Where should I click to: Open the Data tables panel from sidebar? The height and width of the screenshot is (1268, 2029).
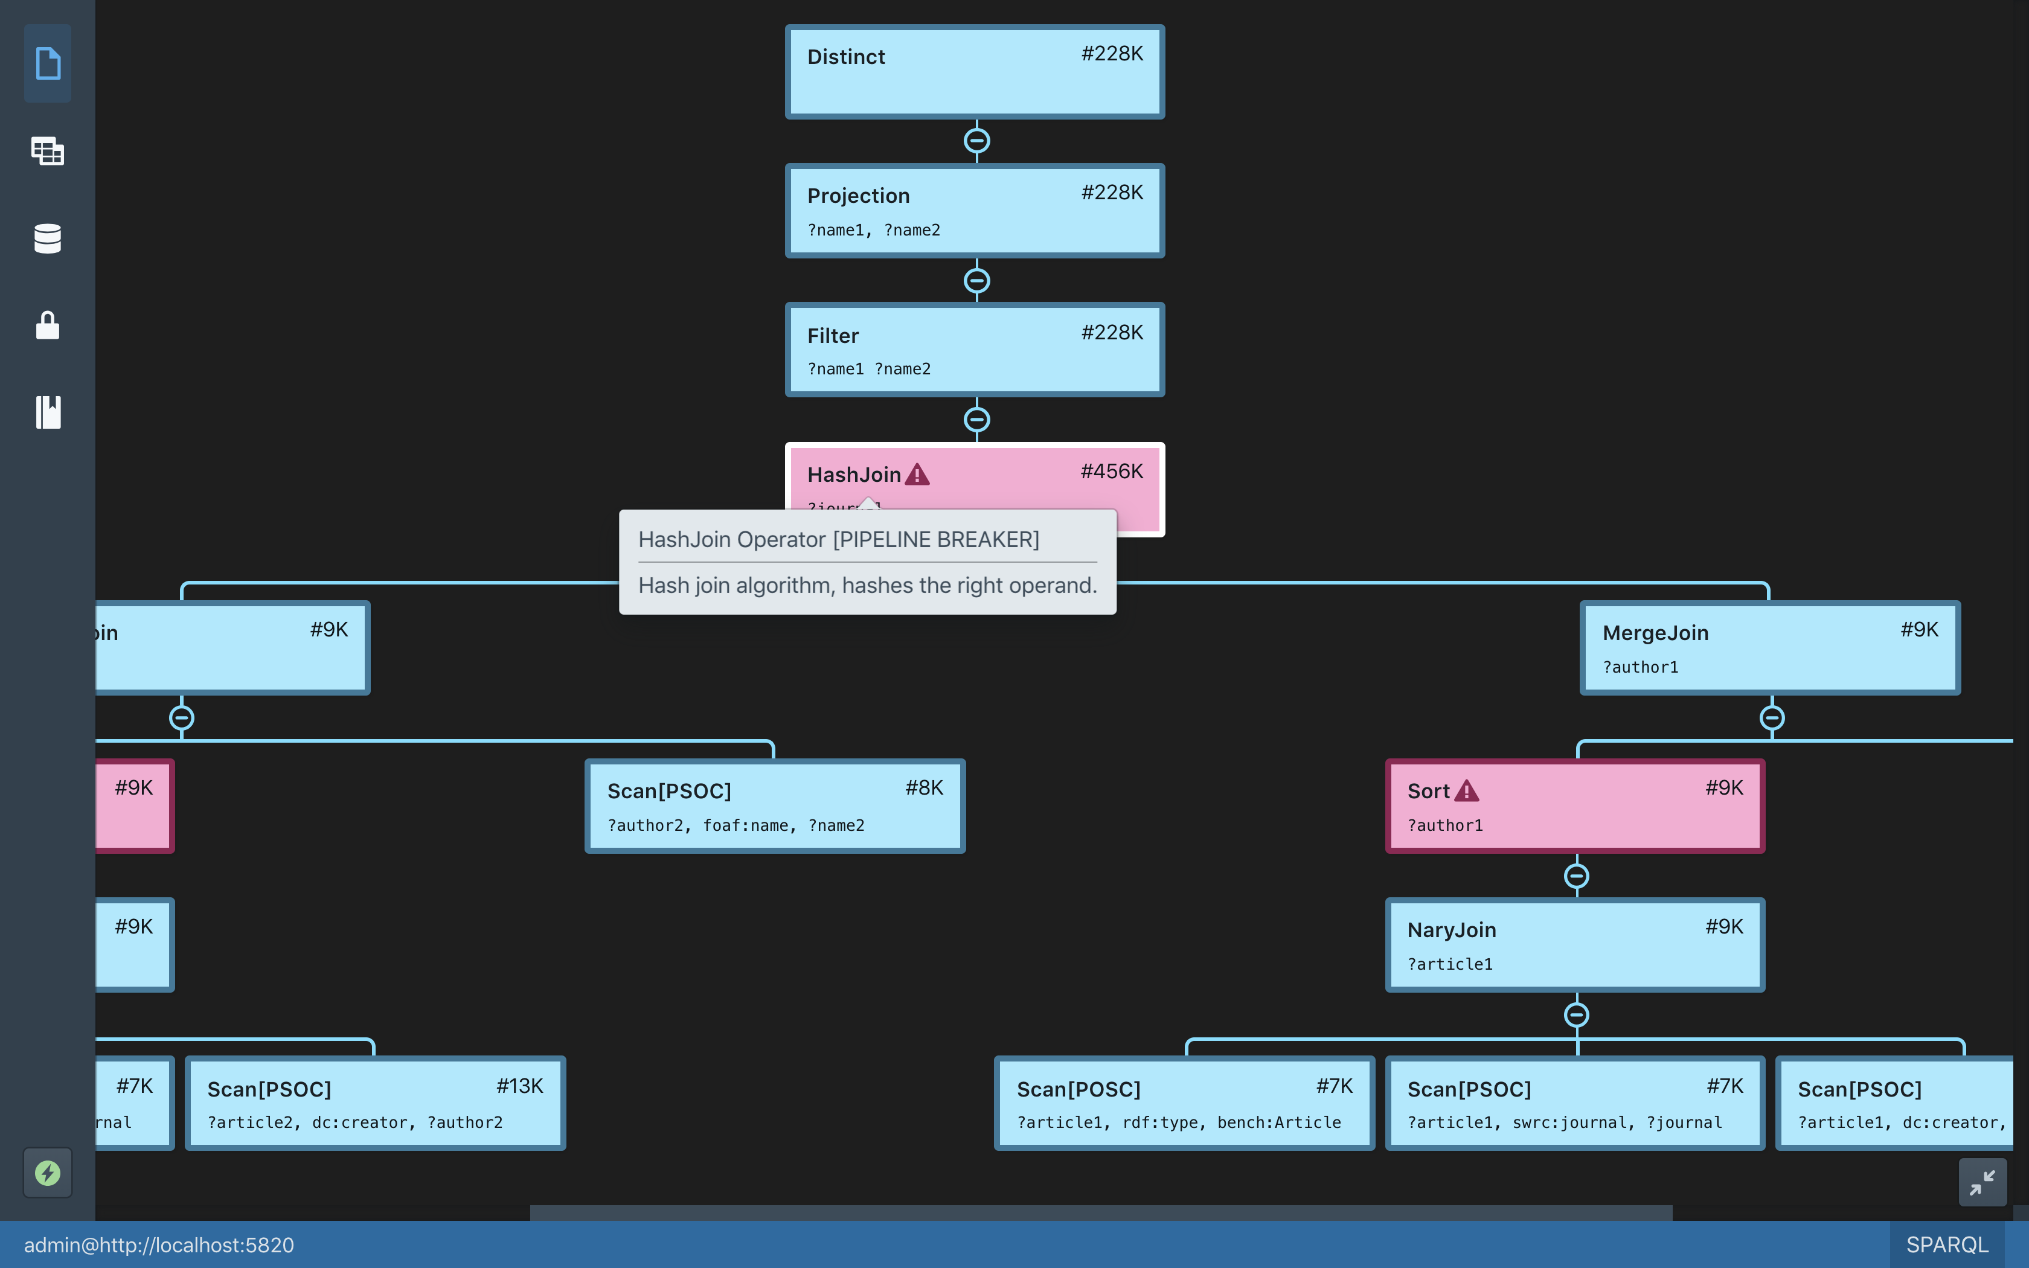tap(47, 151)
